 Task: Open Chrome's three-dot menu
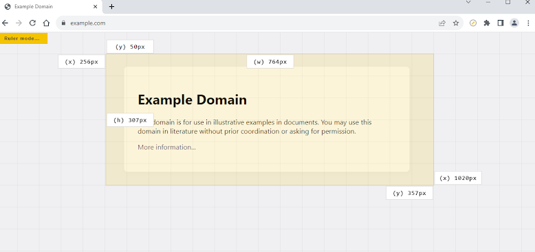point(529,23)
